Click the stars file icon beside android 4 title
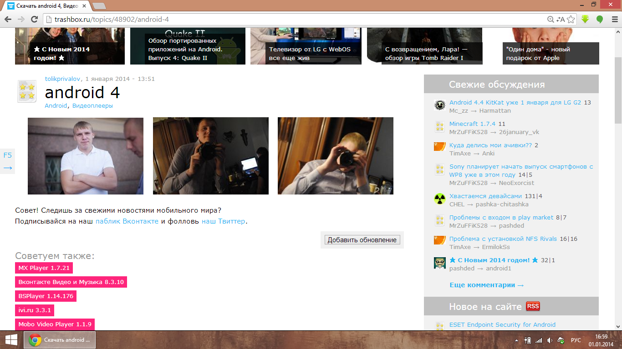The image size is (622, 349). [x=26, y=91]
